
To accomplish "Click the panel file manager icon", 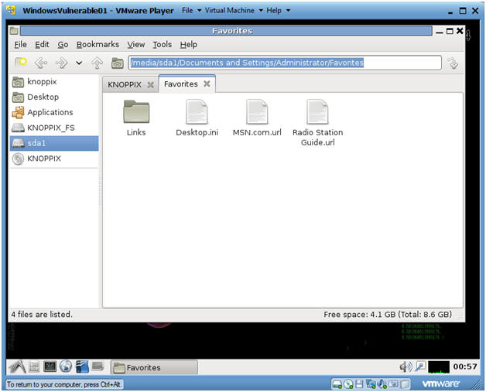I will tap(34, 367).
